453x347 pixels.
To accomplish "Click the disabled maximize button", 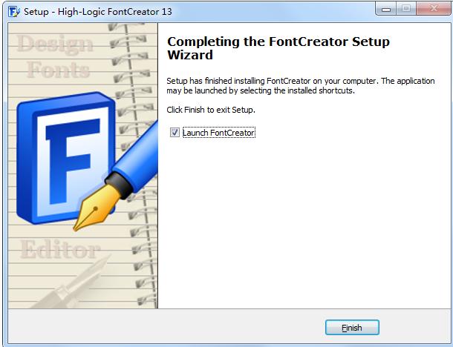I will [406, 9].
